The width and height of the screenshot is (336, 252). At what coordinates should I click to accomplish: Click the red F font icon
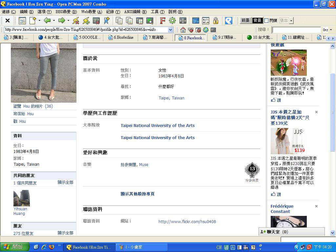tap(162, 21)
